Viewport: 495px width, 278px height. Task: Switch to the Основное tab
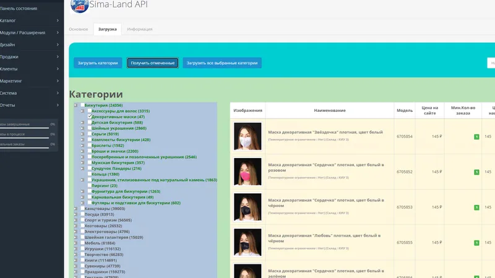[x=79, y=29]
